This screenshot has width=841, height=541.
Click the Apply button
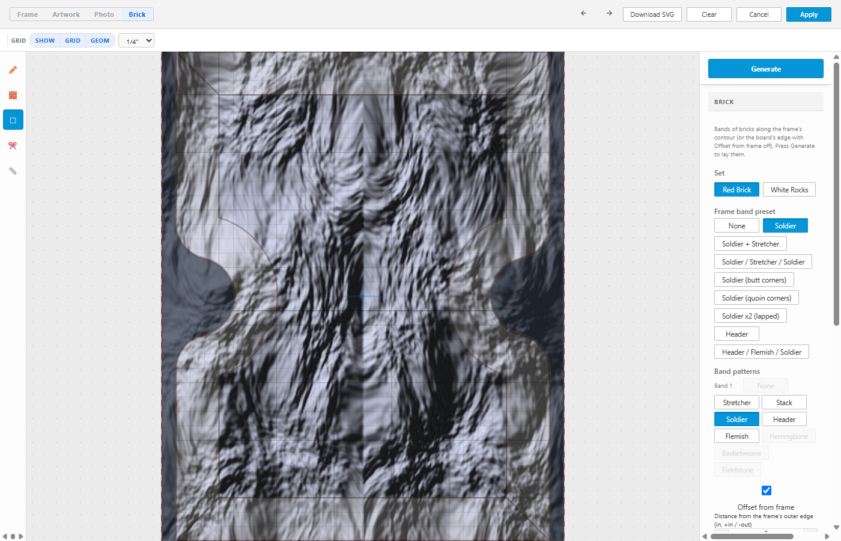click(809, 14)
